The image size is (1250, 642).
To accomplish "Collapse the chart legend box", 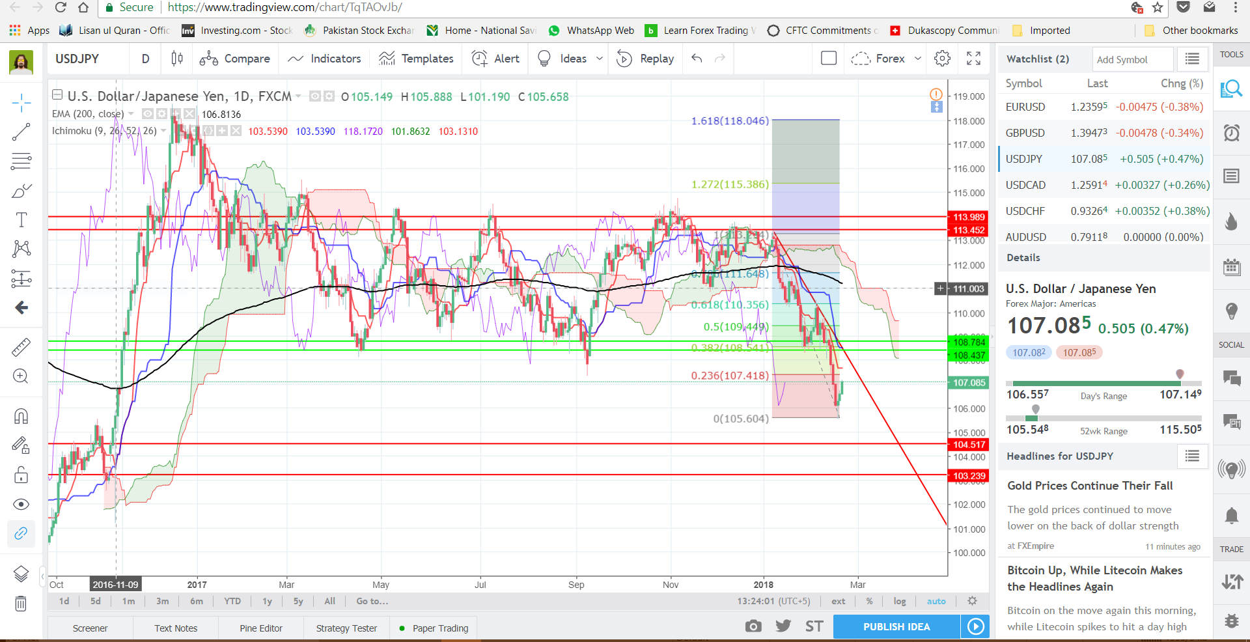I will tap(57, 95).
